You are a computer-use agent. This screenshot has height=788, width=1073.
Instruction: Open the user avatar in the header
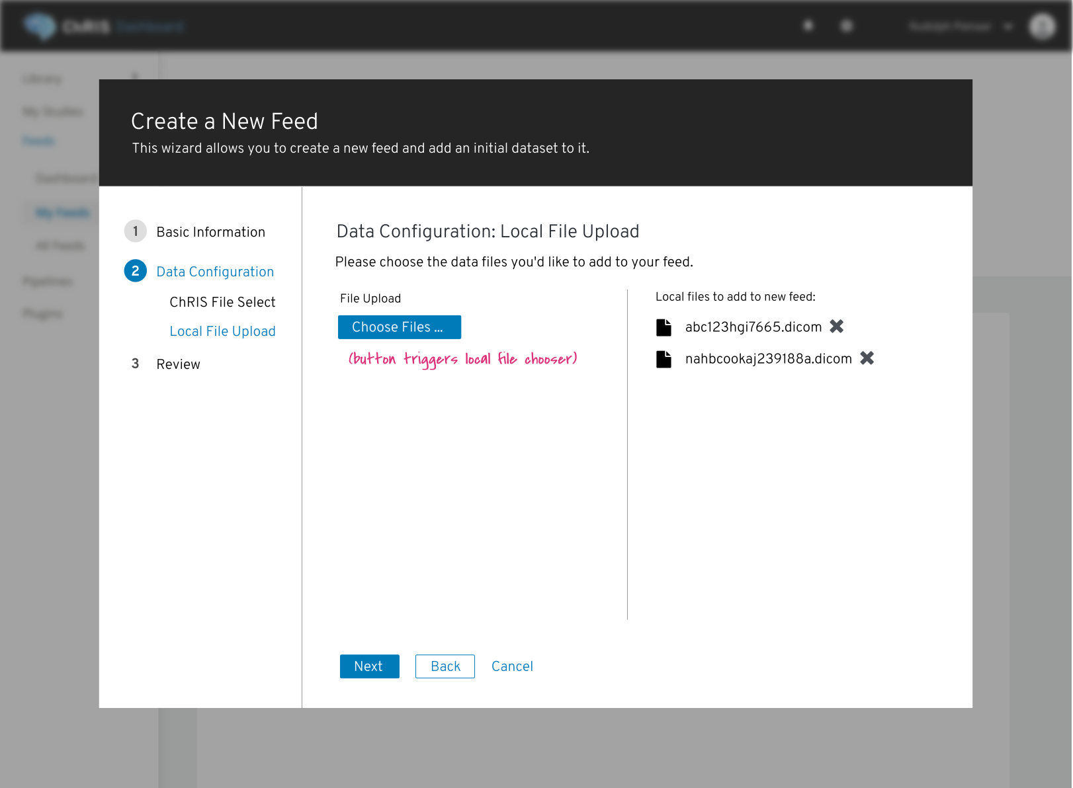click(1041, 26)
